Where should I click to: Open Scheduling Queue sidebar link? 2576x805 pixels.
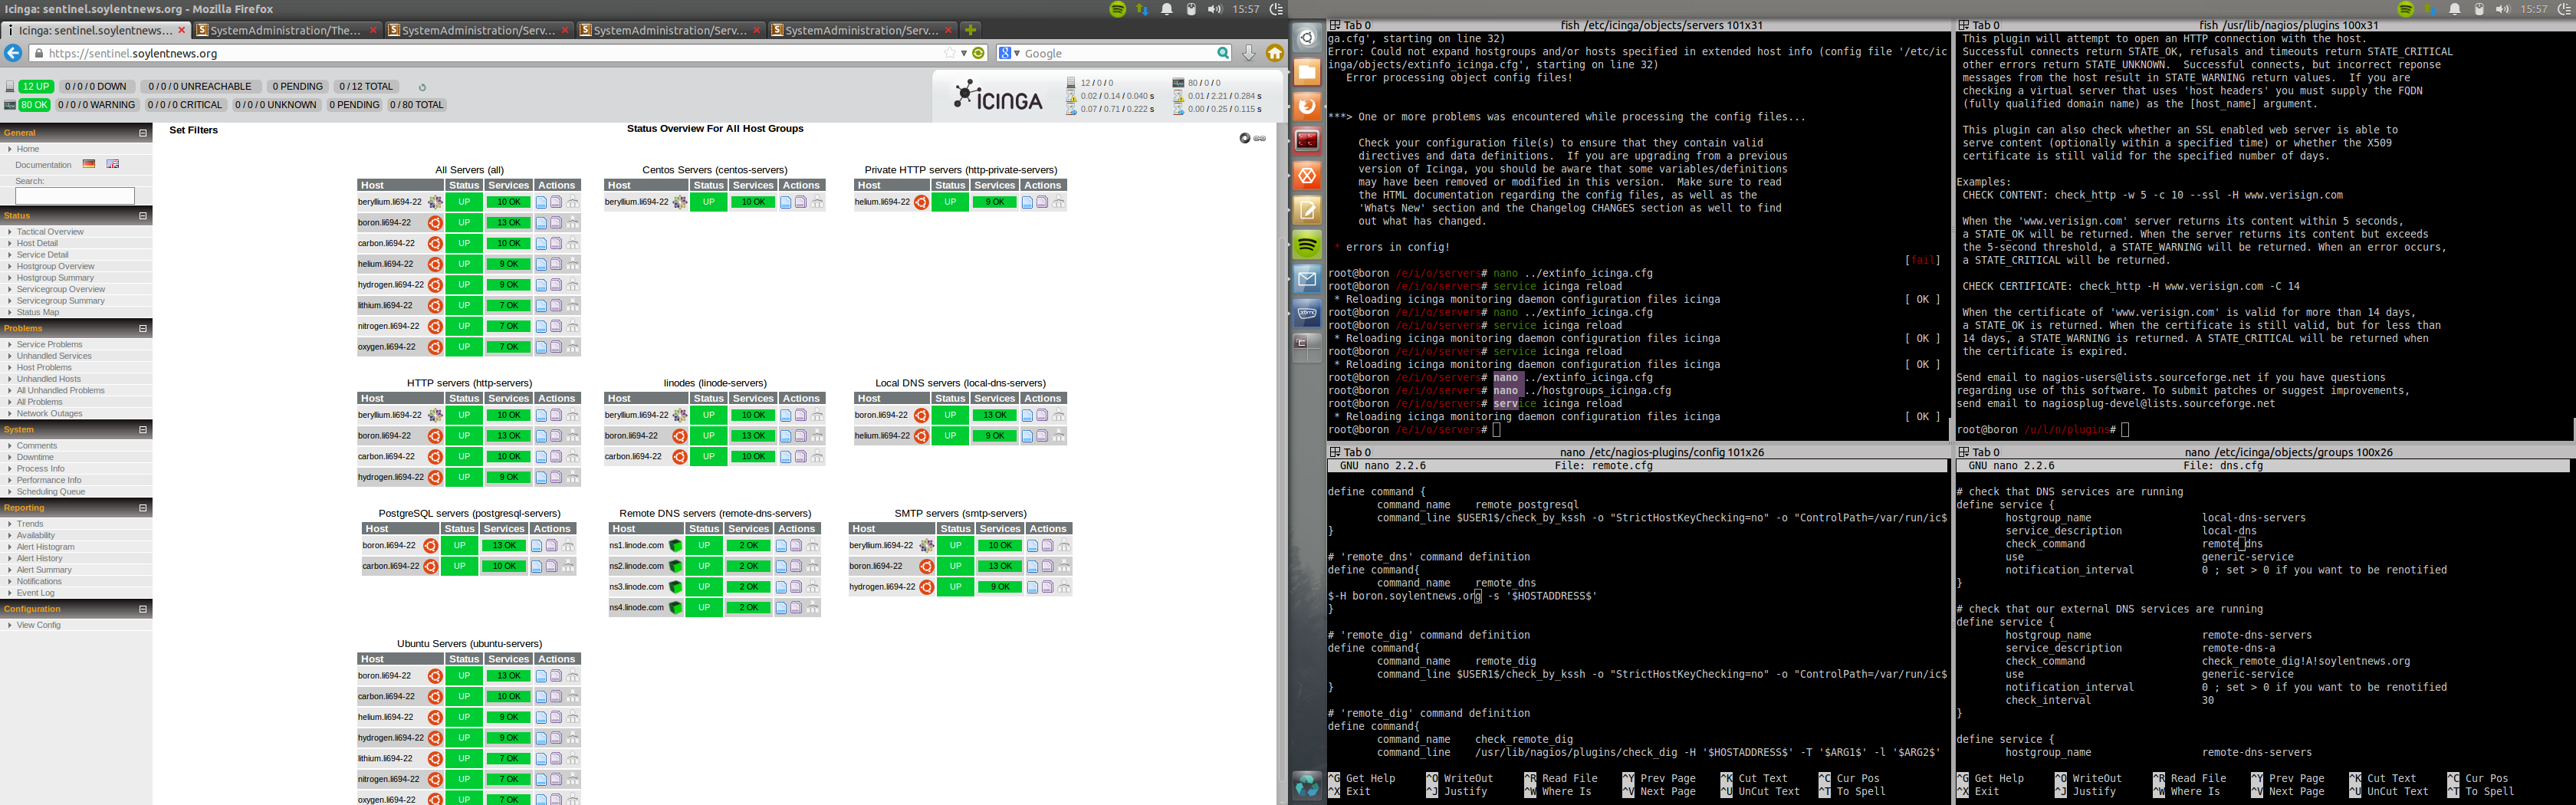point(51,492)
